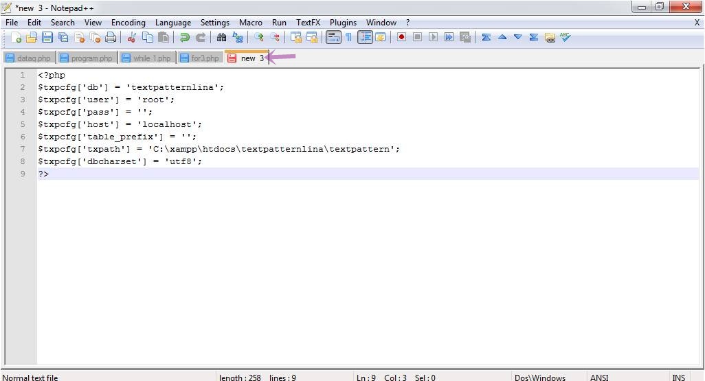This screenshot has width=705, height=381.
Task: Toggle the Word Wrap button
Action: (x=333, y=38)
